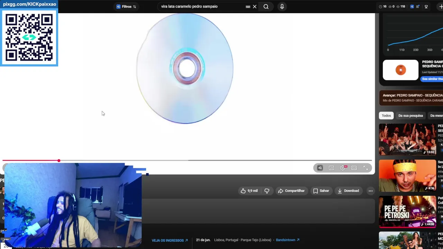Click the clock stat showing 16
Image resolution: width=443 pixels, height=249 pixels.
[383, 7]
